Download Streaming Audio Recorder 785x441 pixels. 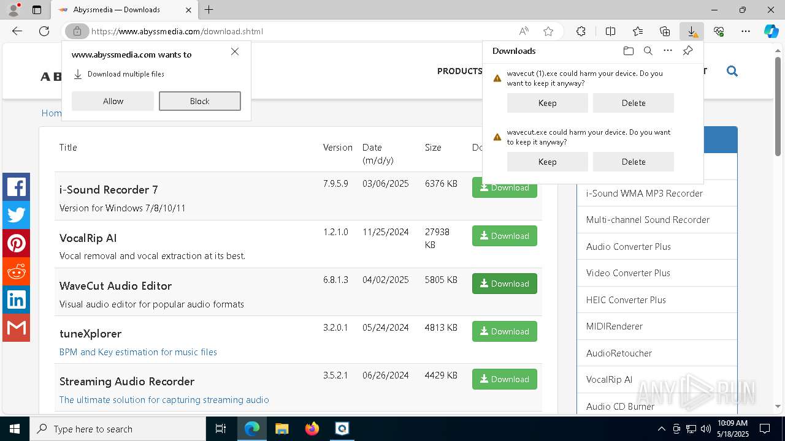pyautogui.click(x=505, y=379)
